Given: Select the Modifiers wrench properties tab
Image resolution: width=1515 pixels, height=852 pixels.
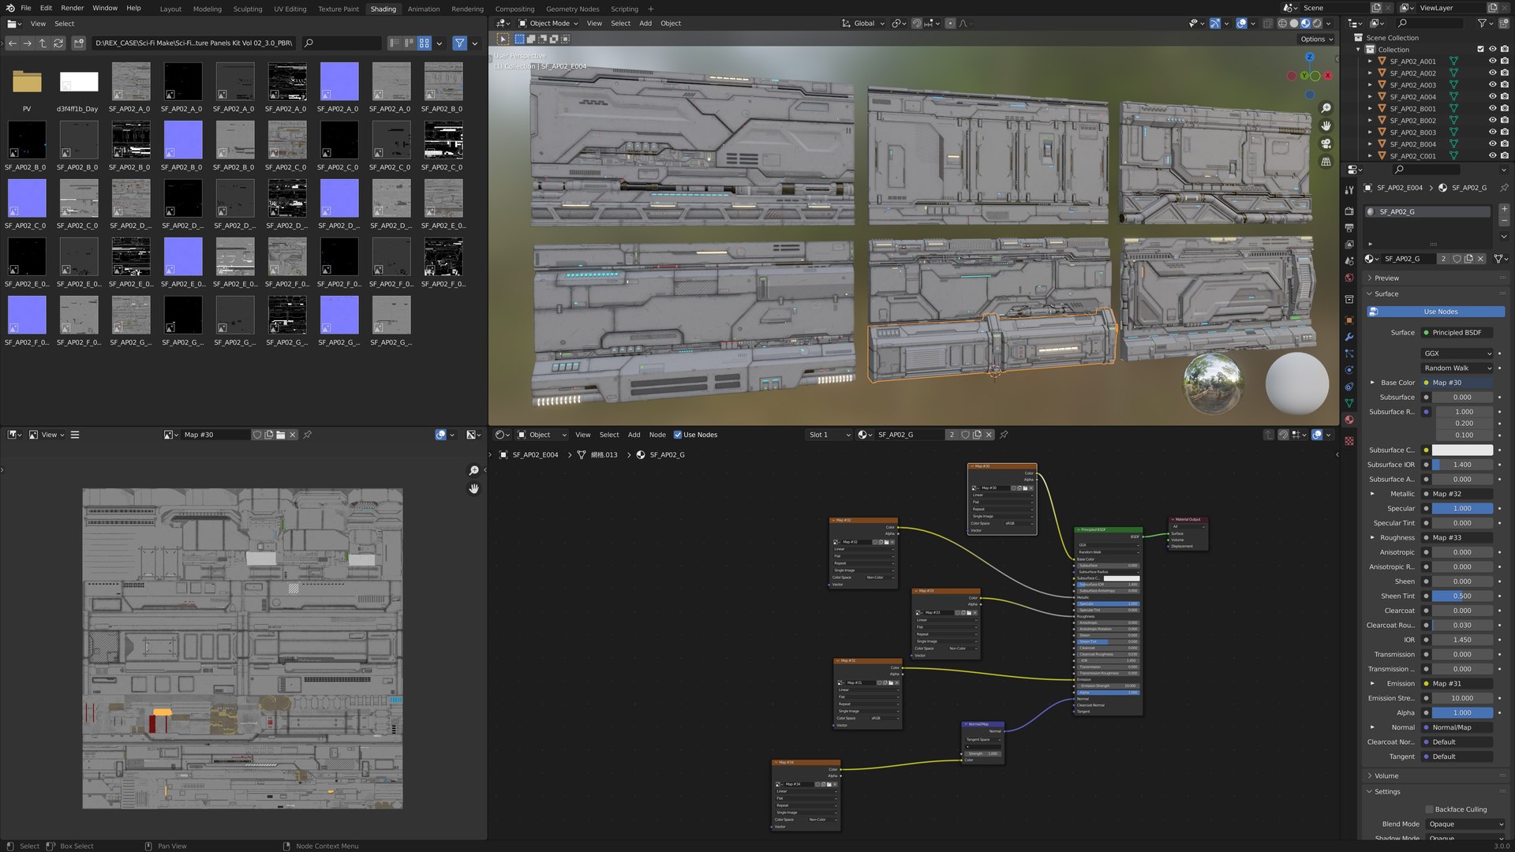Looking at the screenshot, I should [x=1349, y=337].
